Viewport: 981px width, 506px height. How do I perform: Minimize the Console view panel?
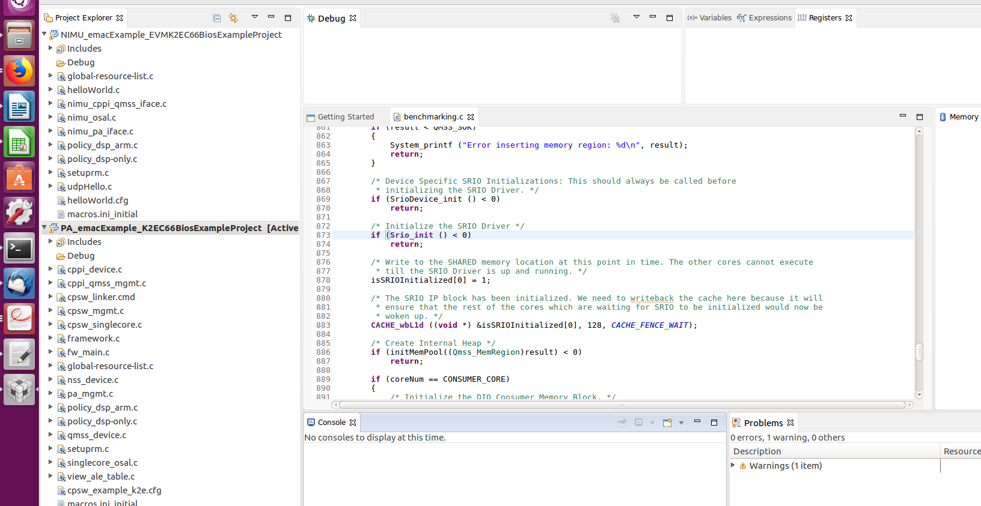click(x=697, y=422)
